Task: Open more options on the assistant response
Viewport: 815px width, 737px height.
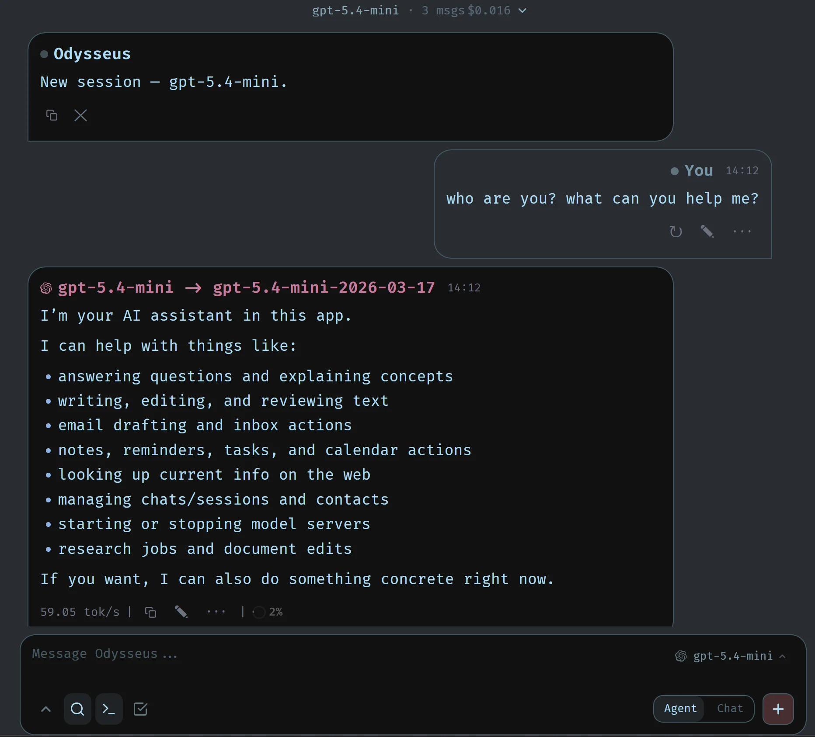Action: click(x=216, y=612)
